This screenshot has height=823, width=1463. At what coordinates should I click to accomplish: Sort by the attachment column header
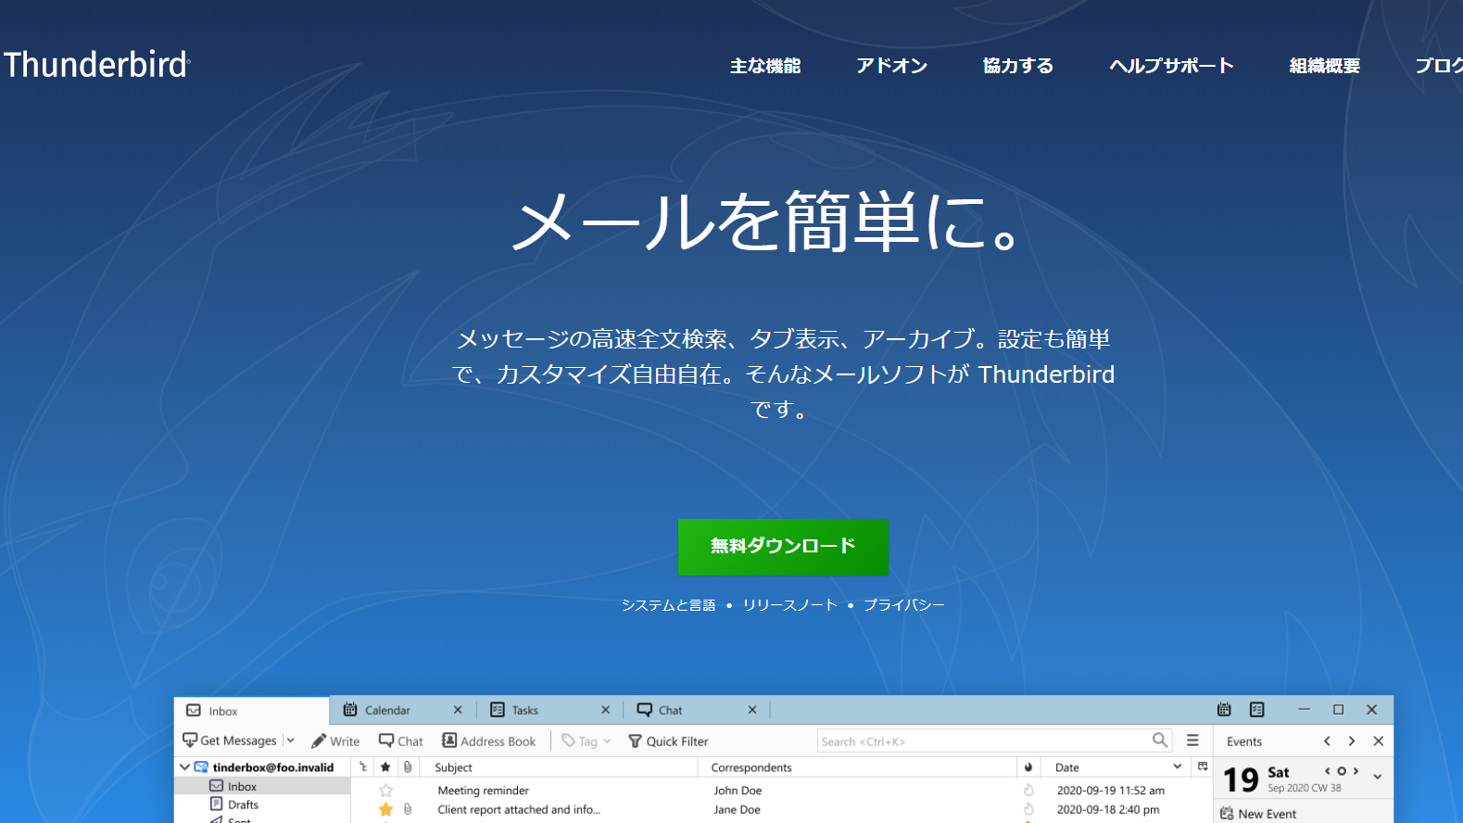(x=408, y=767)
